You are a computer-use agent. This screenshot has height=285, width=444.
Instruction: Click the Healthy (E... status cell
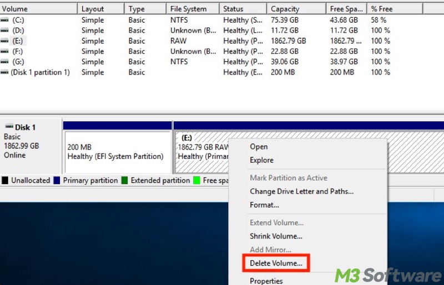coord(243,72)
